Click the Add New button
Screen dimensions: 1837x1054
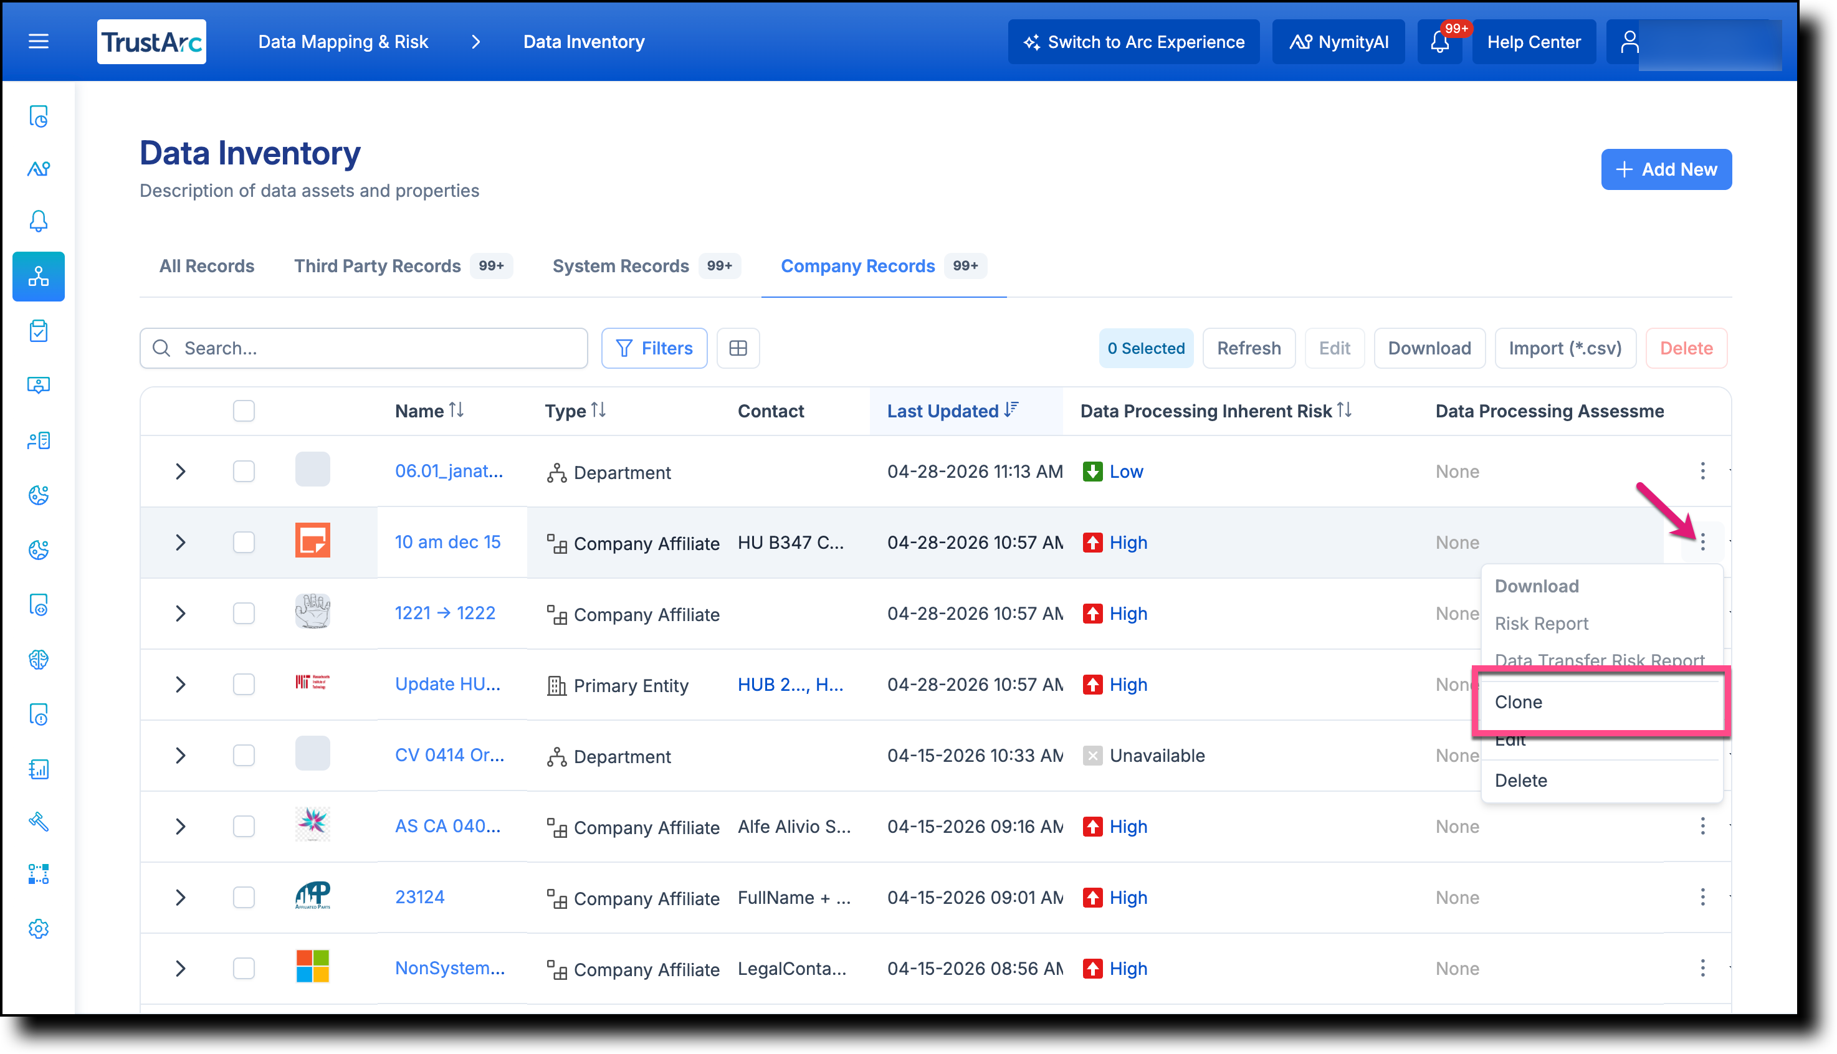pyautogui.click(x=1666, y=169)
